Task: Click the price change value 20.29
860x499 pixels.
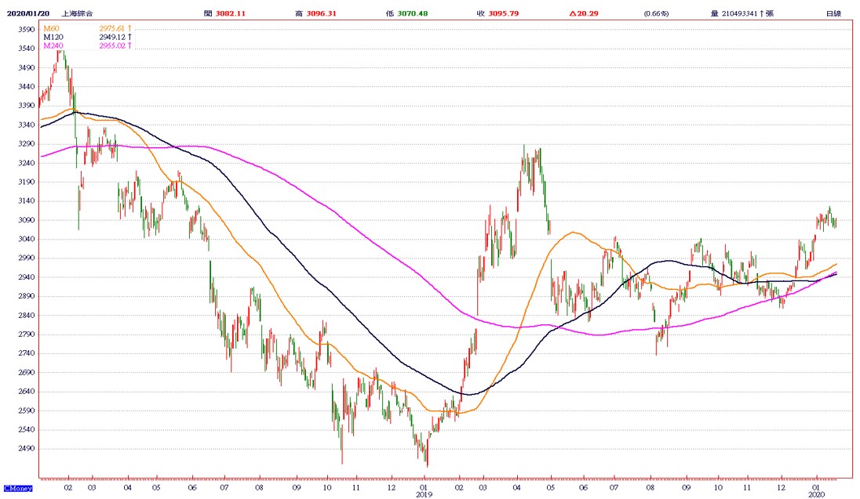Action: click(588, 13)
